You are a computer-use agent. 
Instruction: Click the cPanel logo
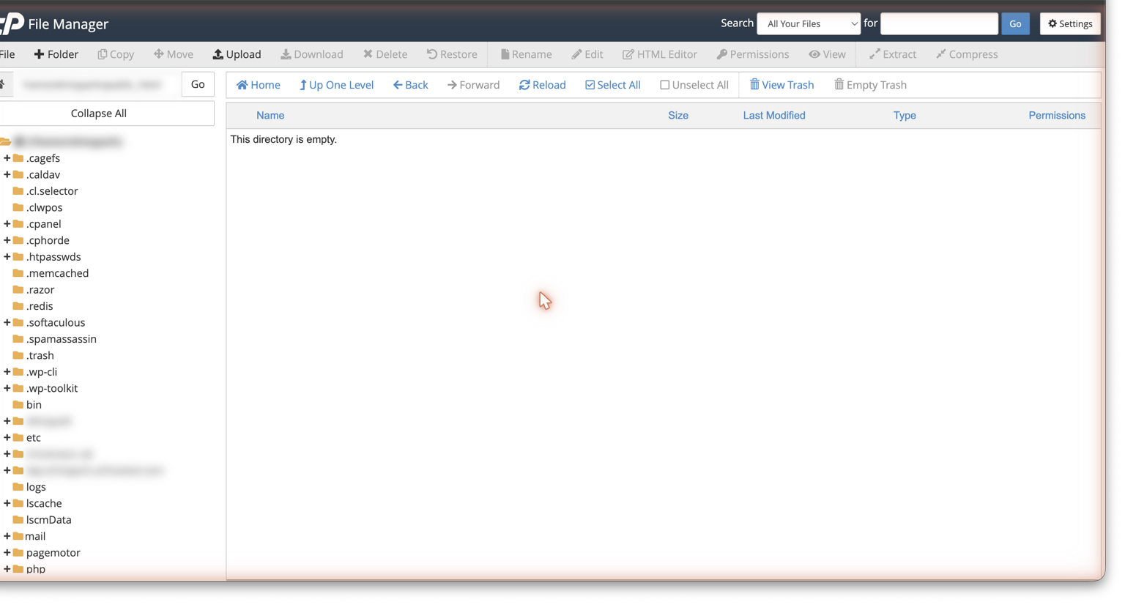tap(12, 23)
